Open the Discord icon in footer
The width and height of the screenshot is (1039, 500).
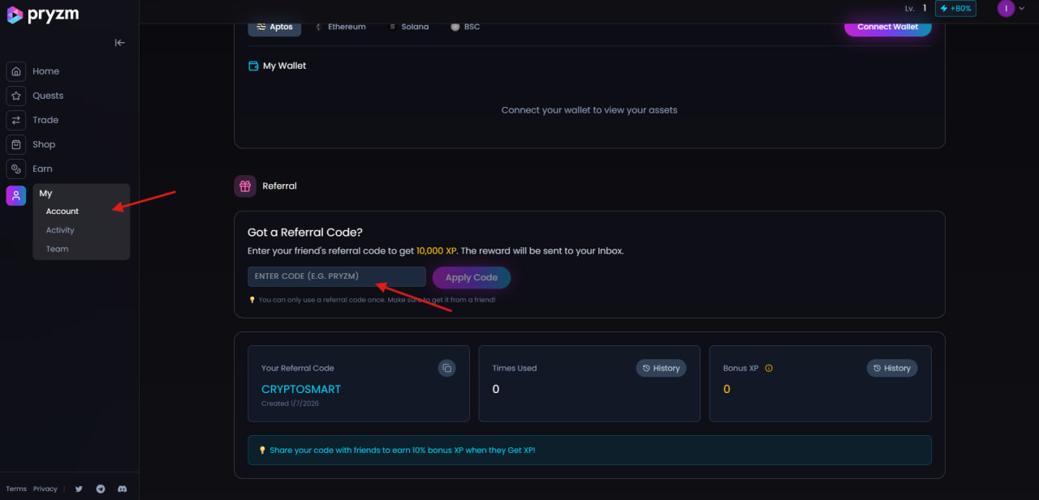(123, 489)
